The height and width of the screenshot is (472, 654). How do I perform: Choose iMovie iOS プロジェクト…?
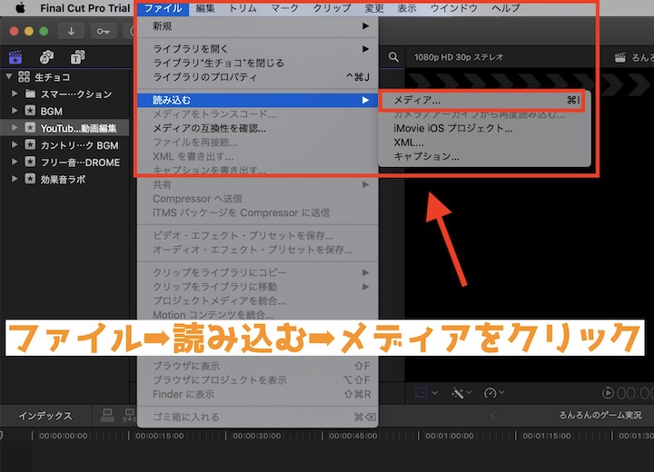[x=484, y=128]
